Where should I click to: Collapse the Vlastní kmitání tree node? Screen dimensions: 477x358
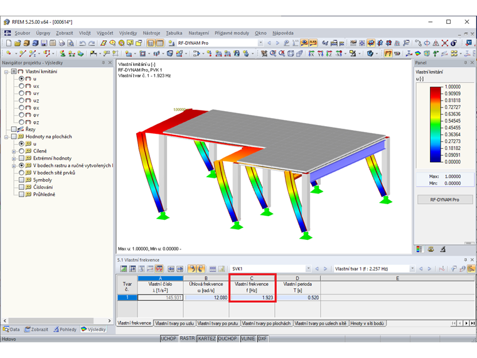[x=6, y=72]
